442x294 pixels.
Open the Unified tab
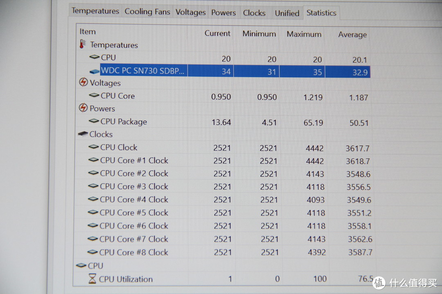pos(287,13)
